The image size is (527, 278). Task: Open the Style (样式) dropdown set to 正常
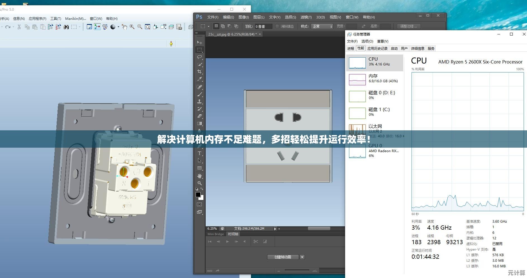pos(322,26)
